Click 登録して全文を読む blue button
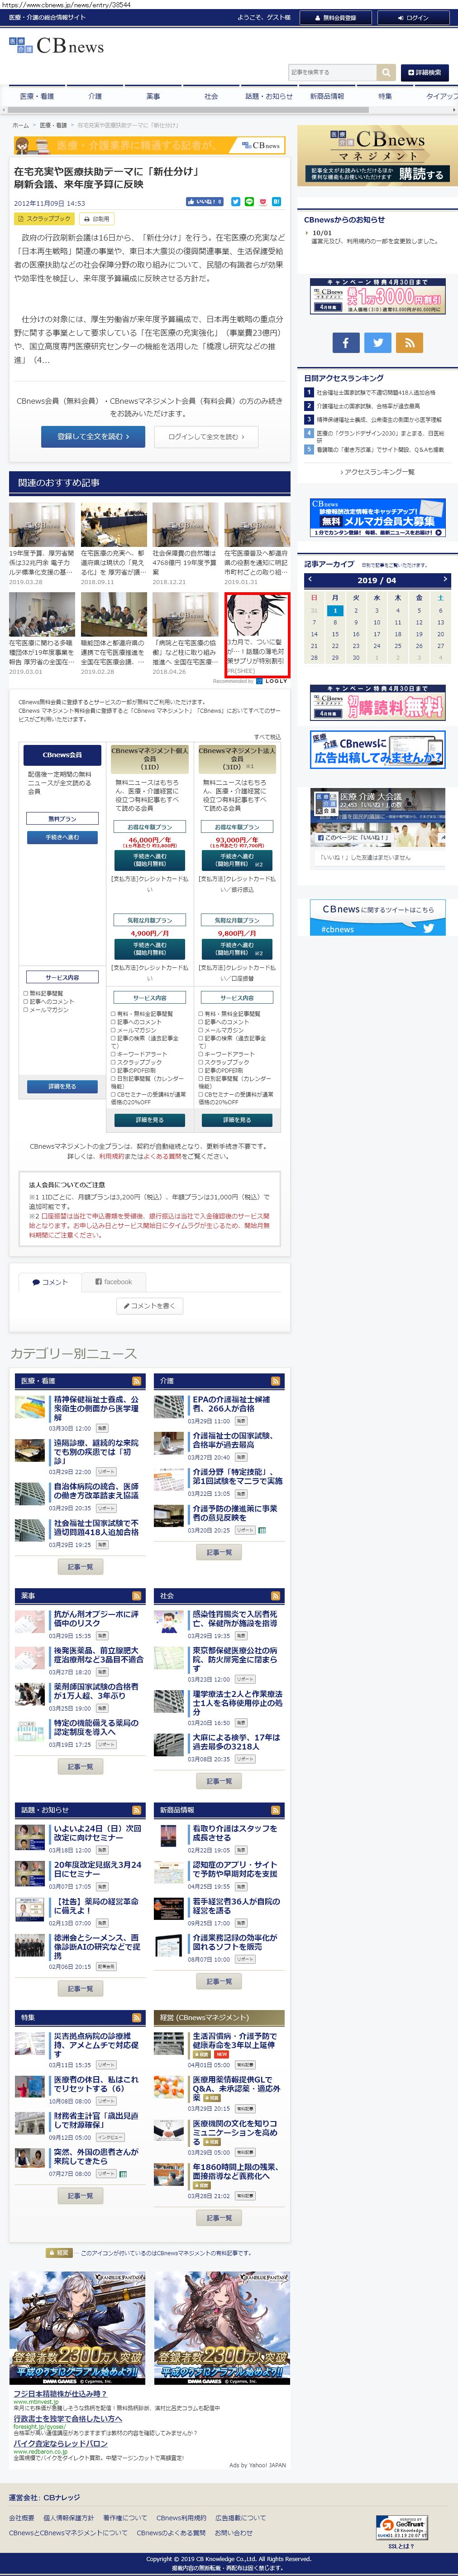458x2576 pixels. [x=93, y=437]
